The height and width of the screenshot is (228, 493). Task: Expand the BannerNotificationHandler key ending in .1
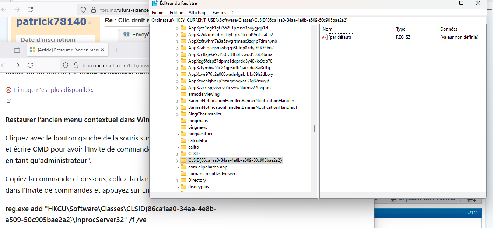tap(177, 107)
